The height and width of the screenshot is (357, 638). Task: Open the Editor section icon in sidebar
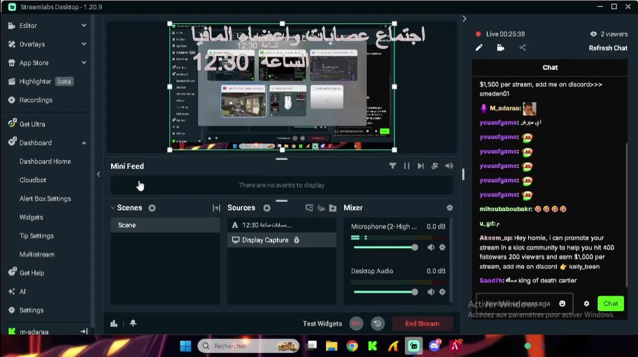tap(12, 26)
